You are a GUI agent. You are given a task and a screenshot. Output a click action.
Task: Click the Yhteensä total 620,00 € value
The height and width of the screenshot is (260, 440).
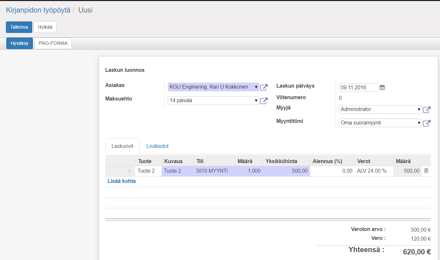(417, 252)
